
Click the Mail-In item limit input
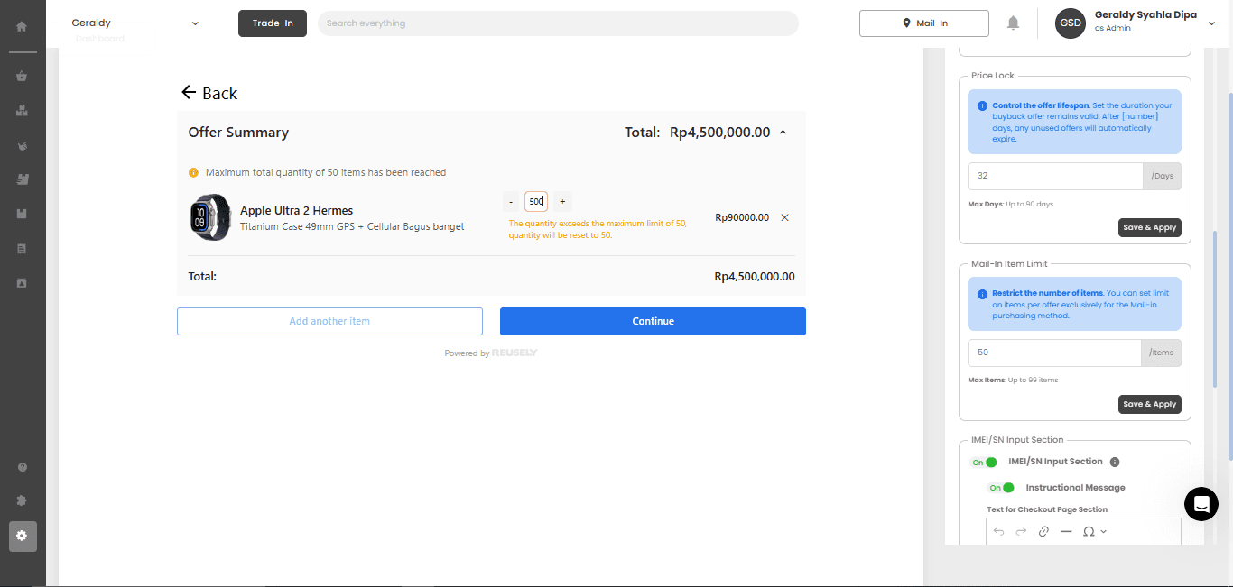pos(1054,353)
